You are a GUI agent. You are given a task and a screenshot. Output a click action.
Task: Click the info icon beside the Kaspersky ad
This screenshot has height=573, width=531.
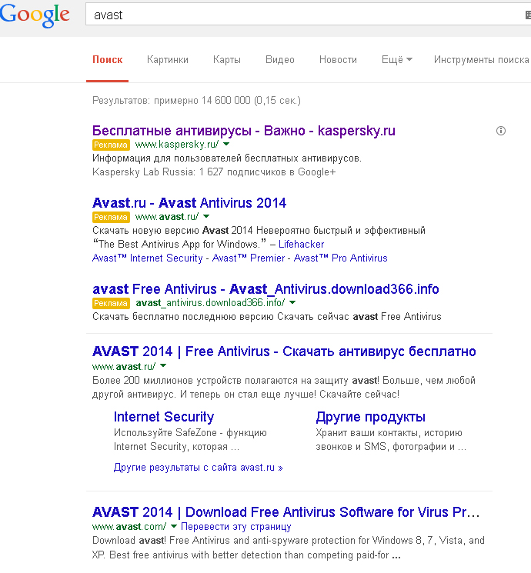pos(501,131)
